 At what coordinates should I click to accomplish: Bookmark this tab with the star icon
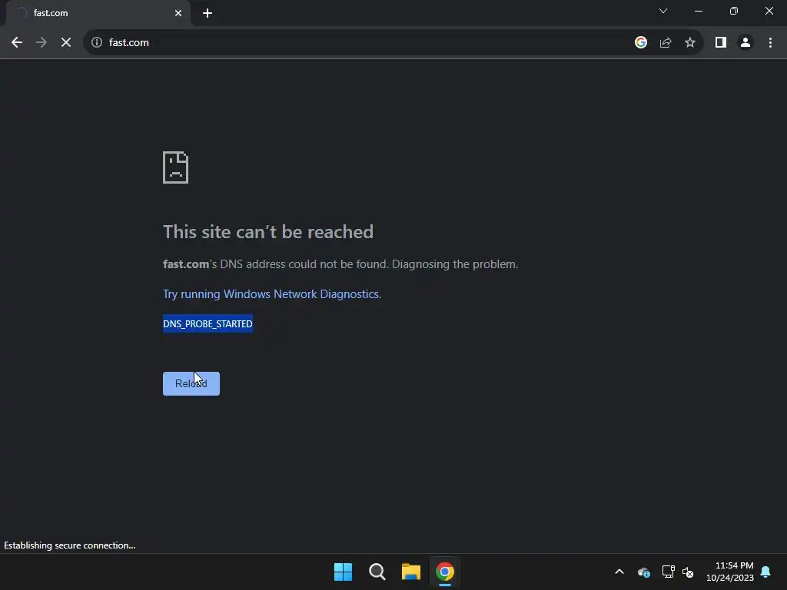click(x=690, y=43)
